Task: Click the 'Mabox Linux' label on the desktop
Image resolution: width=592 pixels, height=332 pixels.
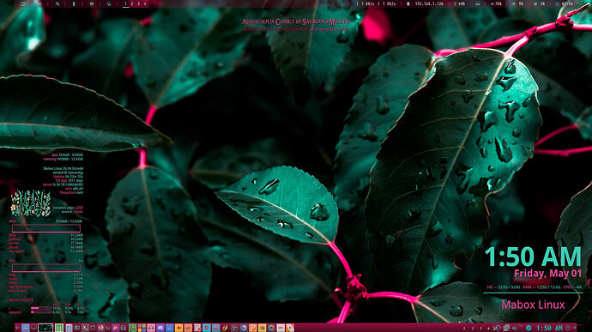Action: (533, 305)
